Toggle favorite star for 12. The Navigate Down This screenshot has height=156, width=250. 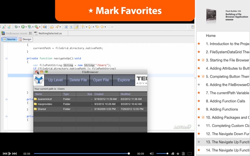pyautogui.click(x=199, y=134)
